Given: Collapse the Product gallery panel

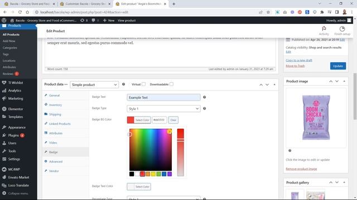Looking at the screenshot, I should (x=344, y=182).
